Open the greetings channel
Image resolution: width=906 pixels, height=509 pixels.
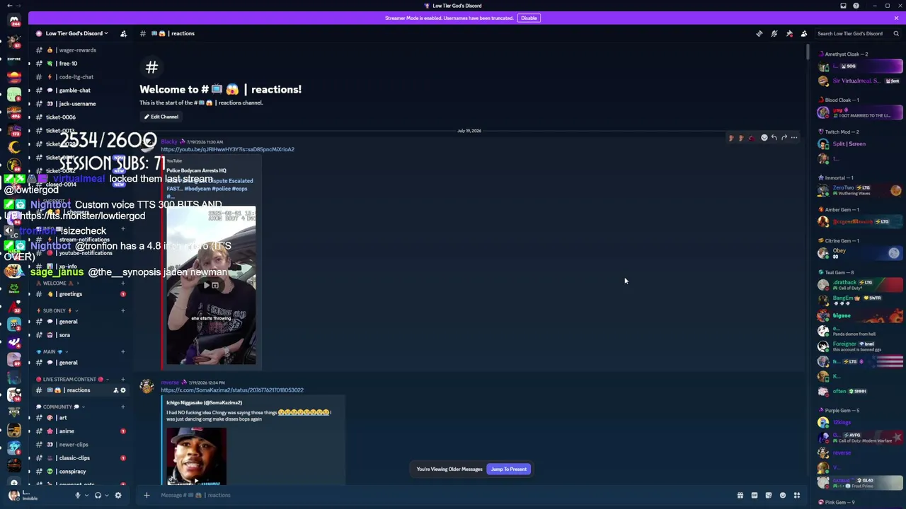coord(81,294)
